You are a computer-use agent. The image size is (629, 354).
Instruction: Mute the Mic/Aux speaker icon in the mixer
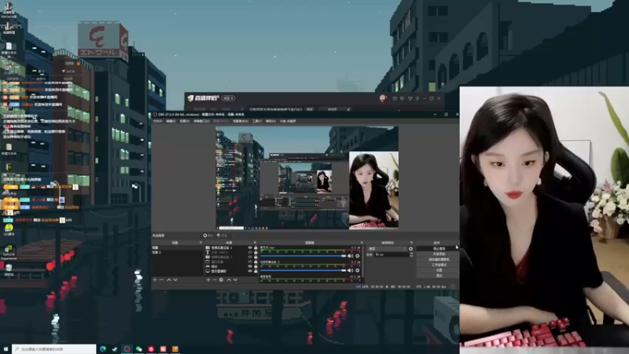[x=351, y=256]
